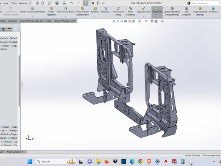The height and width of the screenshot is (166, 221).
Task: Click Update SpeedPak Subassemblies
Action: [172, 12]
